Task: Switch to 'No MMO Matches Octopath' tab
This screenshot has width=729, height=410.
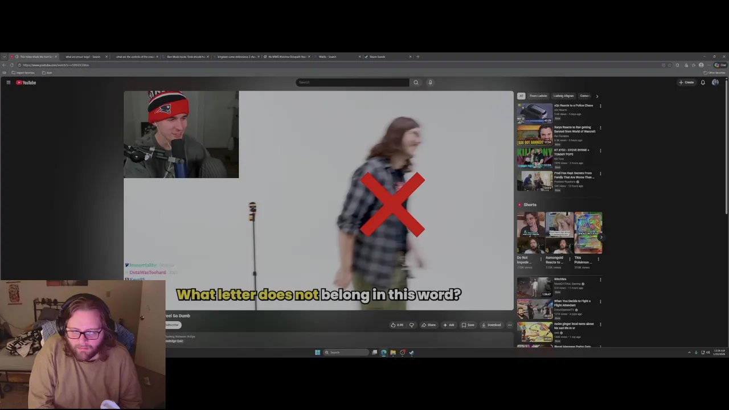Action: click(x=286, y=57)
